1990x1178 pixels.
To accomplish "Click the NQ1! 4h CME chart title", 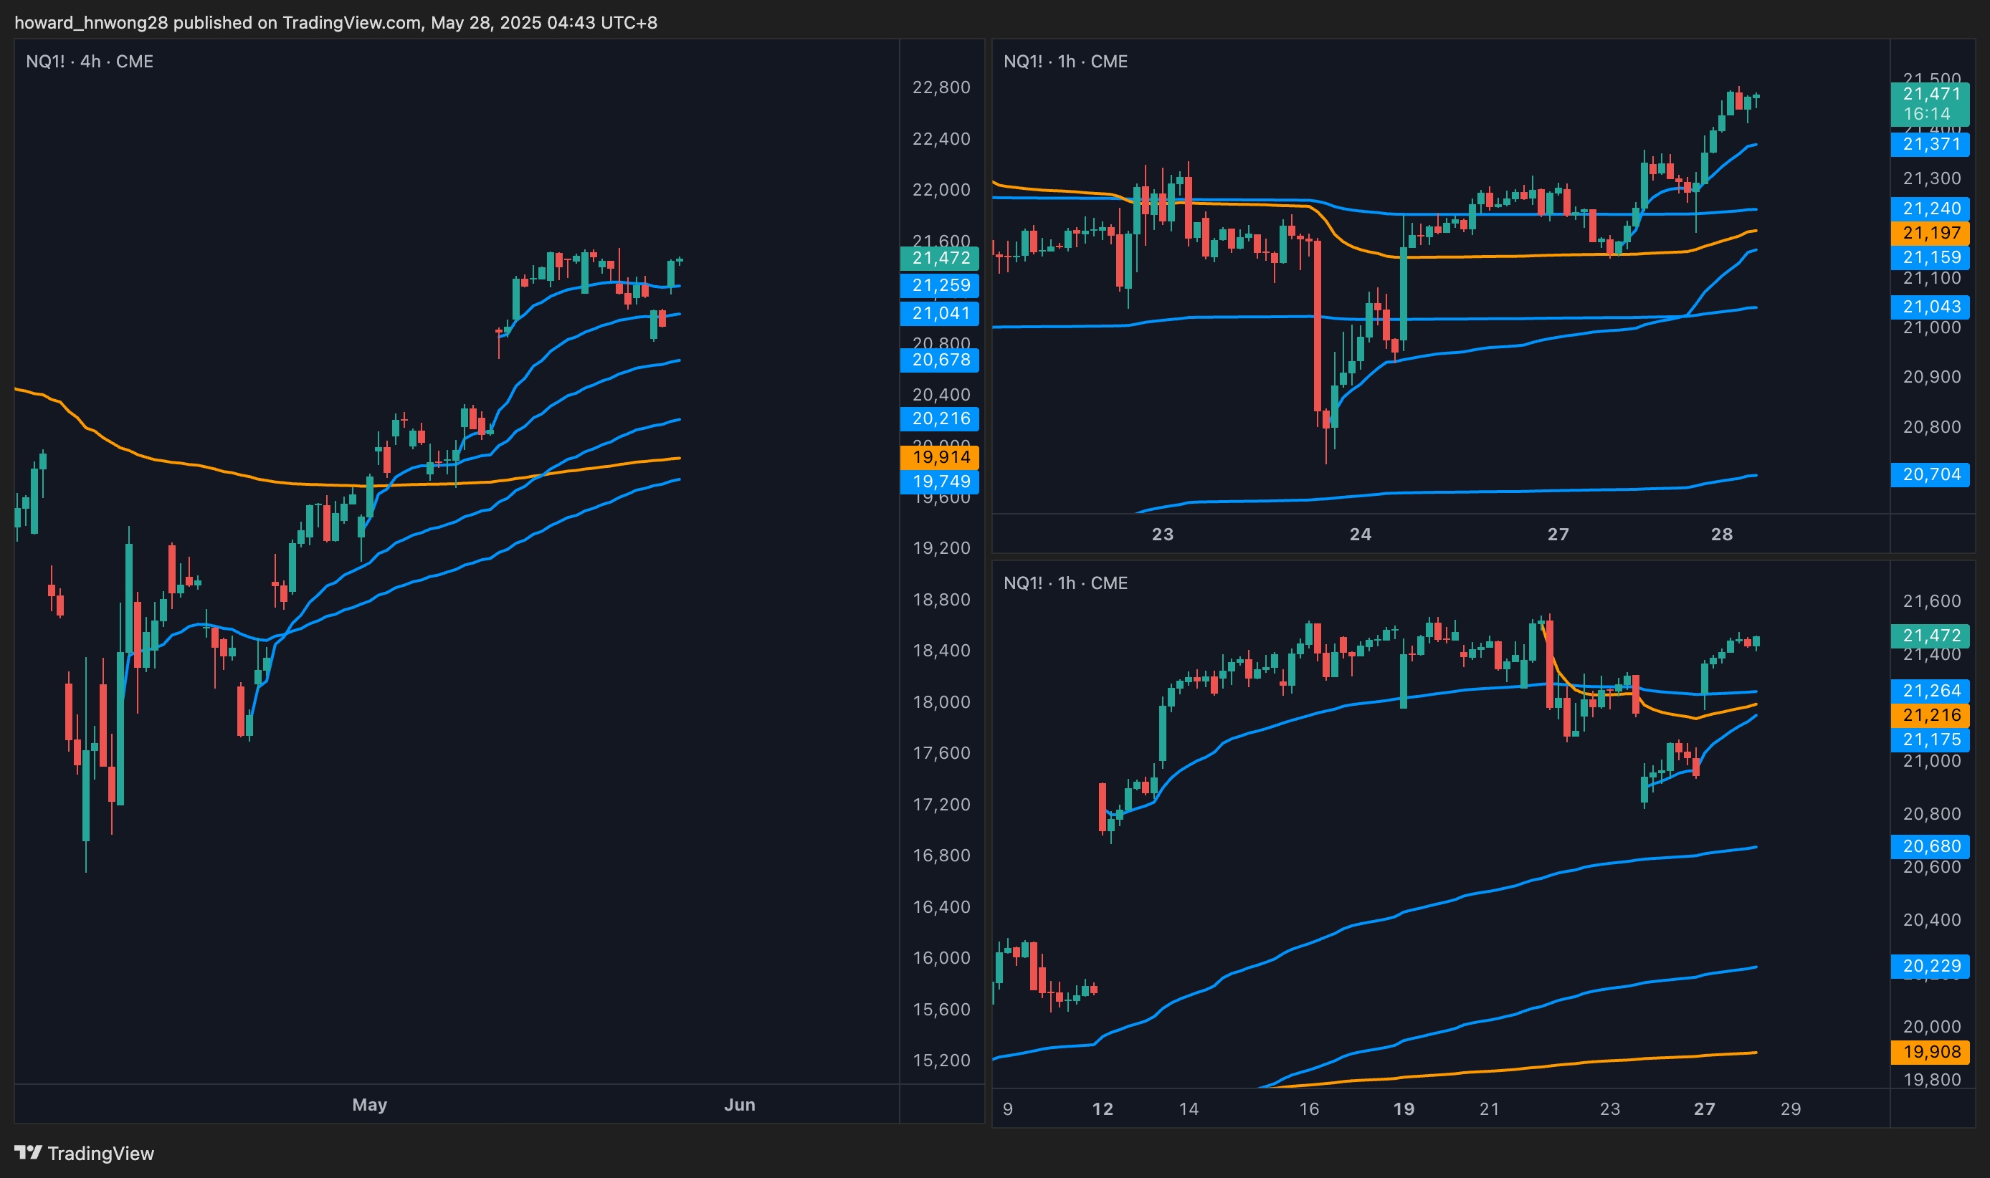I will [x=89, y=61].
